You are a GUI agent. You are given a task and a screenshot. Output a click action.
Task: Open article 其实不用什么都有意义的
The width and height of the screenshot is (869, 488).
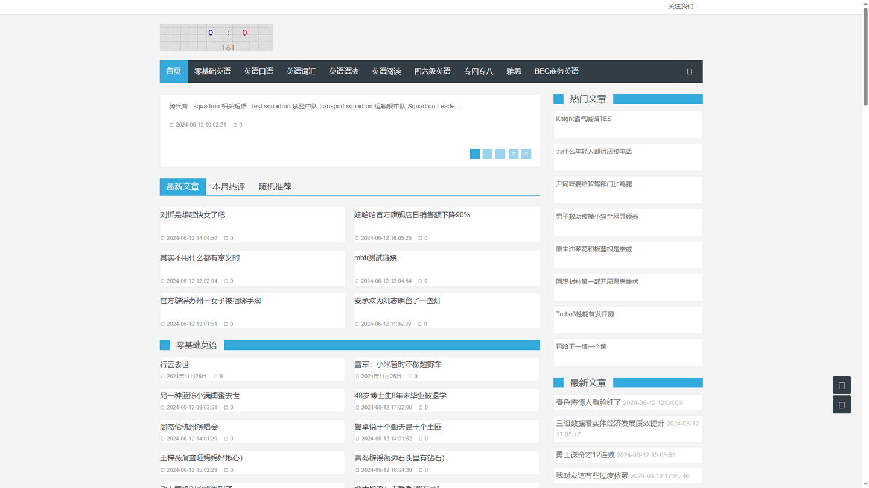(x=200, y=258)
